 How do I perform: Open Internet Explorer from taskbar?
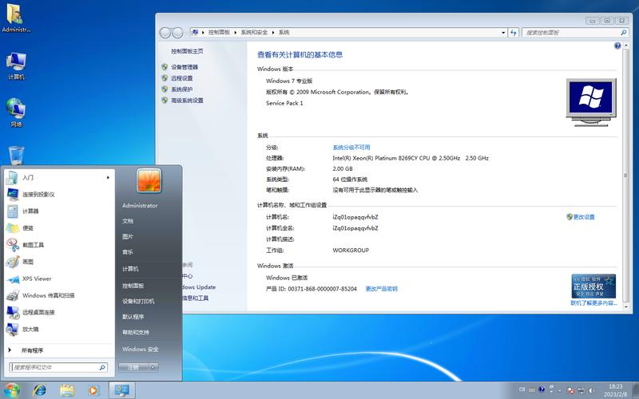[x=39, y=390]
